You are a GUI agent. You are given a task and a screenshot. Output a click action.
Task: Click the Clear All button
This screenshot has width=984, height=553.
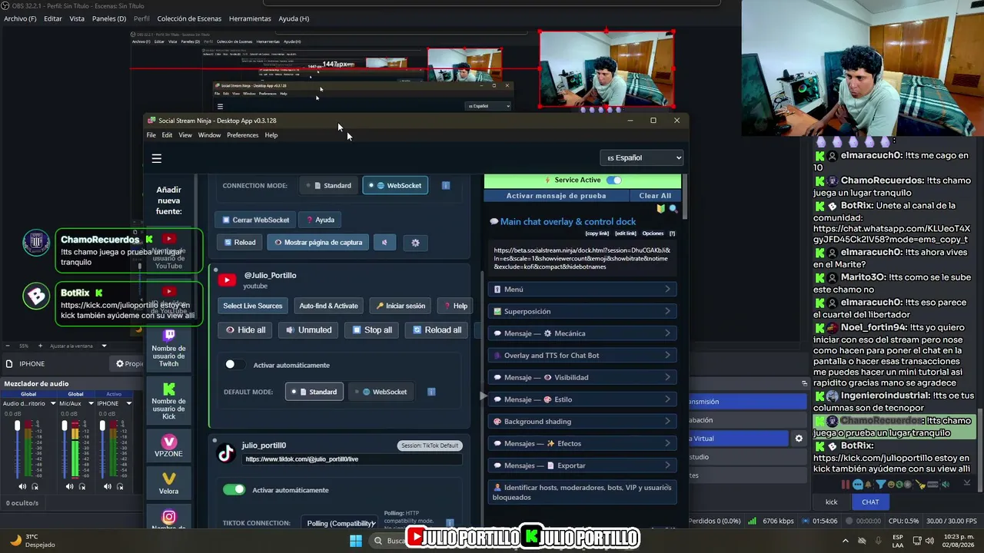tap(655, 196)
